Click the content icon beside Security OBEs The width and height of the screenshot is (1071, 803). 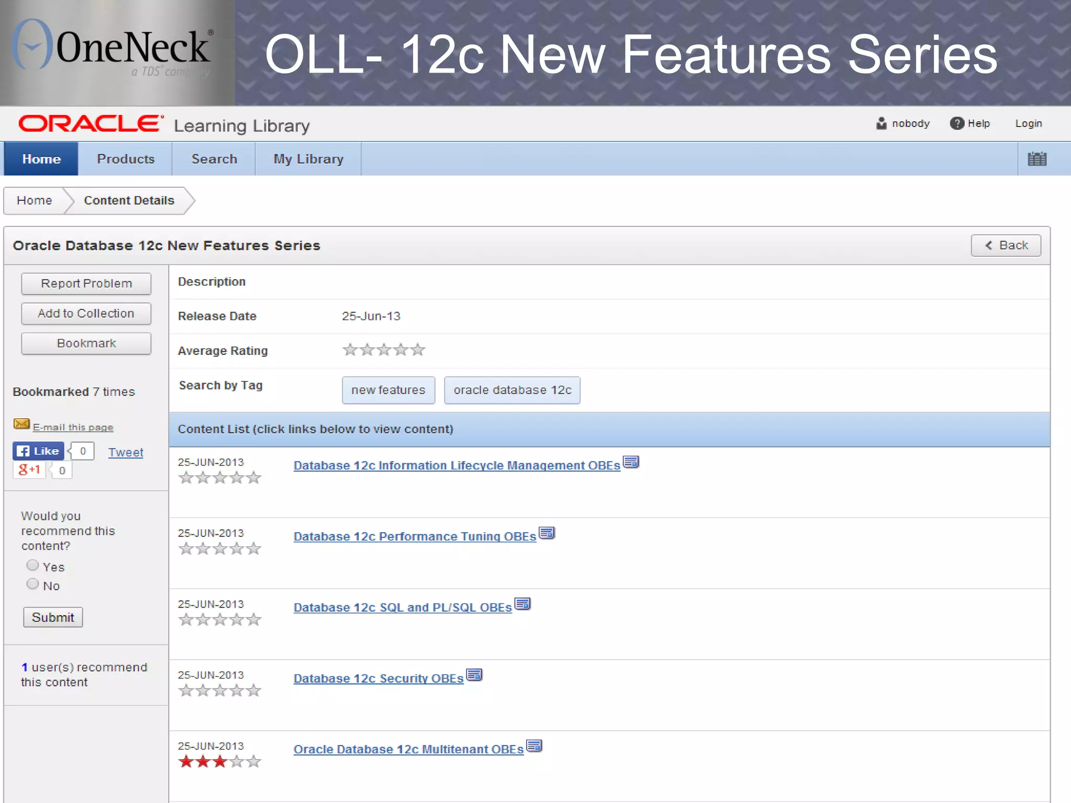coord(474,675)
